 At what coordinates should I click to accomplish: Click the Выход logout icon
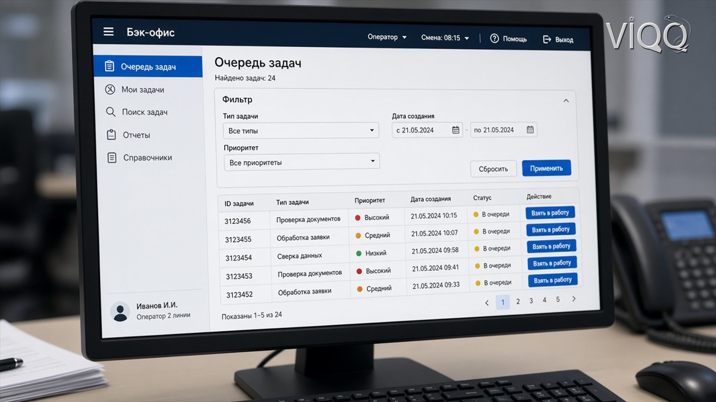tap(547, 39)
